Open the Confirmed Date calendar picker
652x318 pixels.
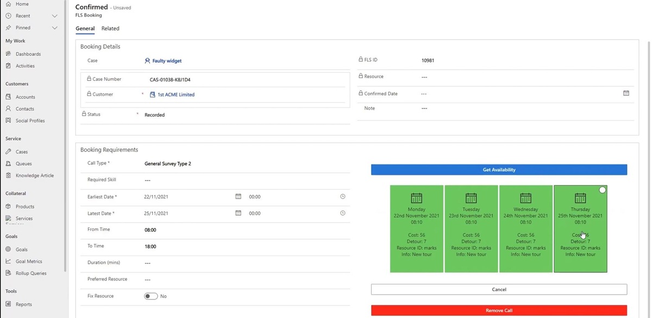[x=626, y=93]
